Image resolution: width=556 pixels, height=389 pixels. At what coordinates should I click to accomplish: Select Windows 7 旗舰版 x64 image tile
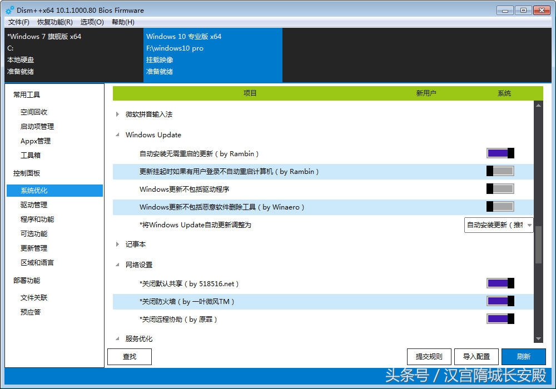point(74,55)
